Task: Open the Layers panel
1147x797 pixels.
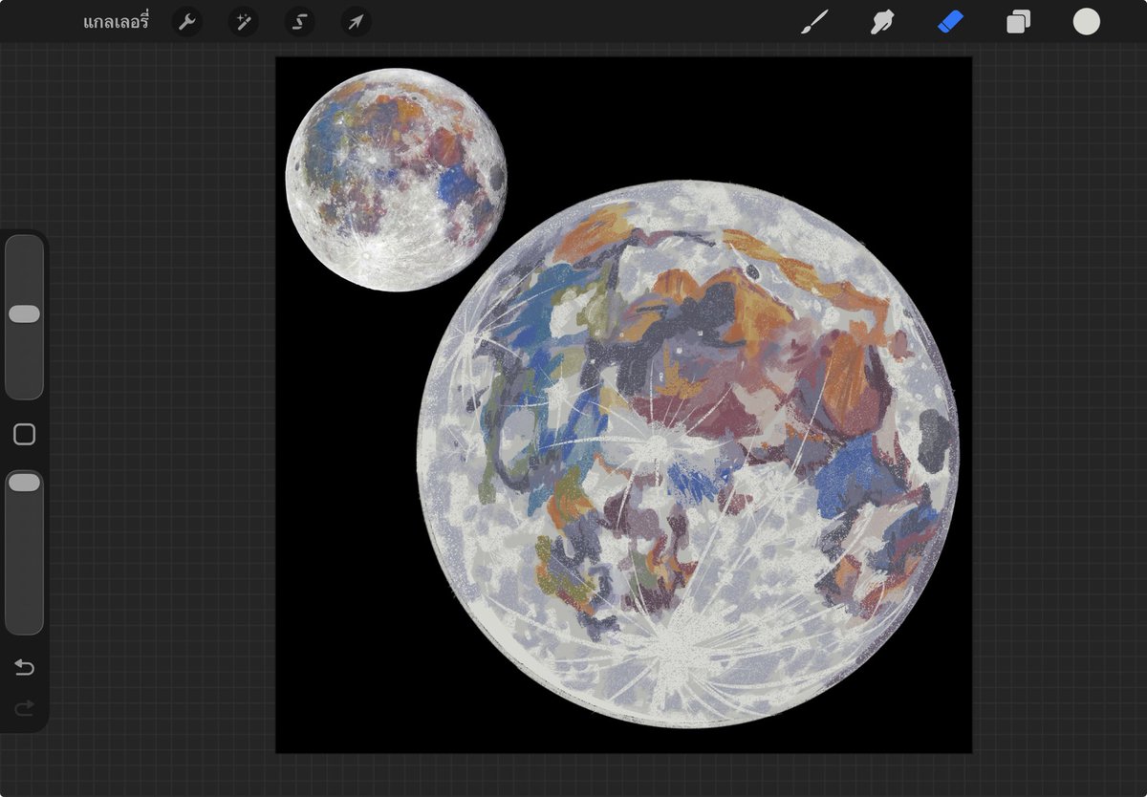Action: click(1018, 22)
